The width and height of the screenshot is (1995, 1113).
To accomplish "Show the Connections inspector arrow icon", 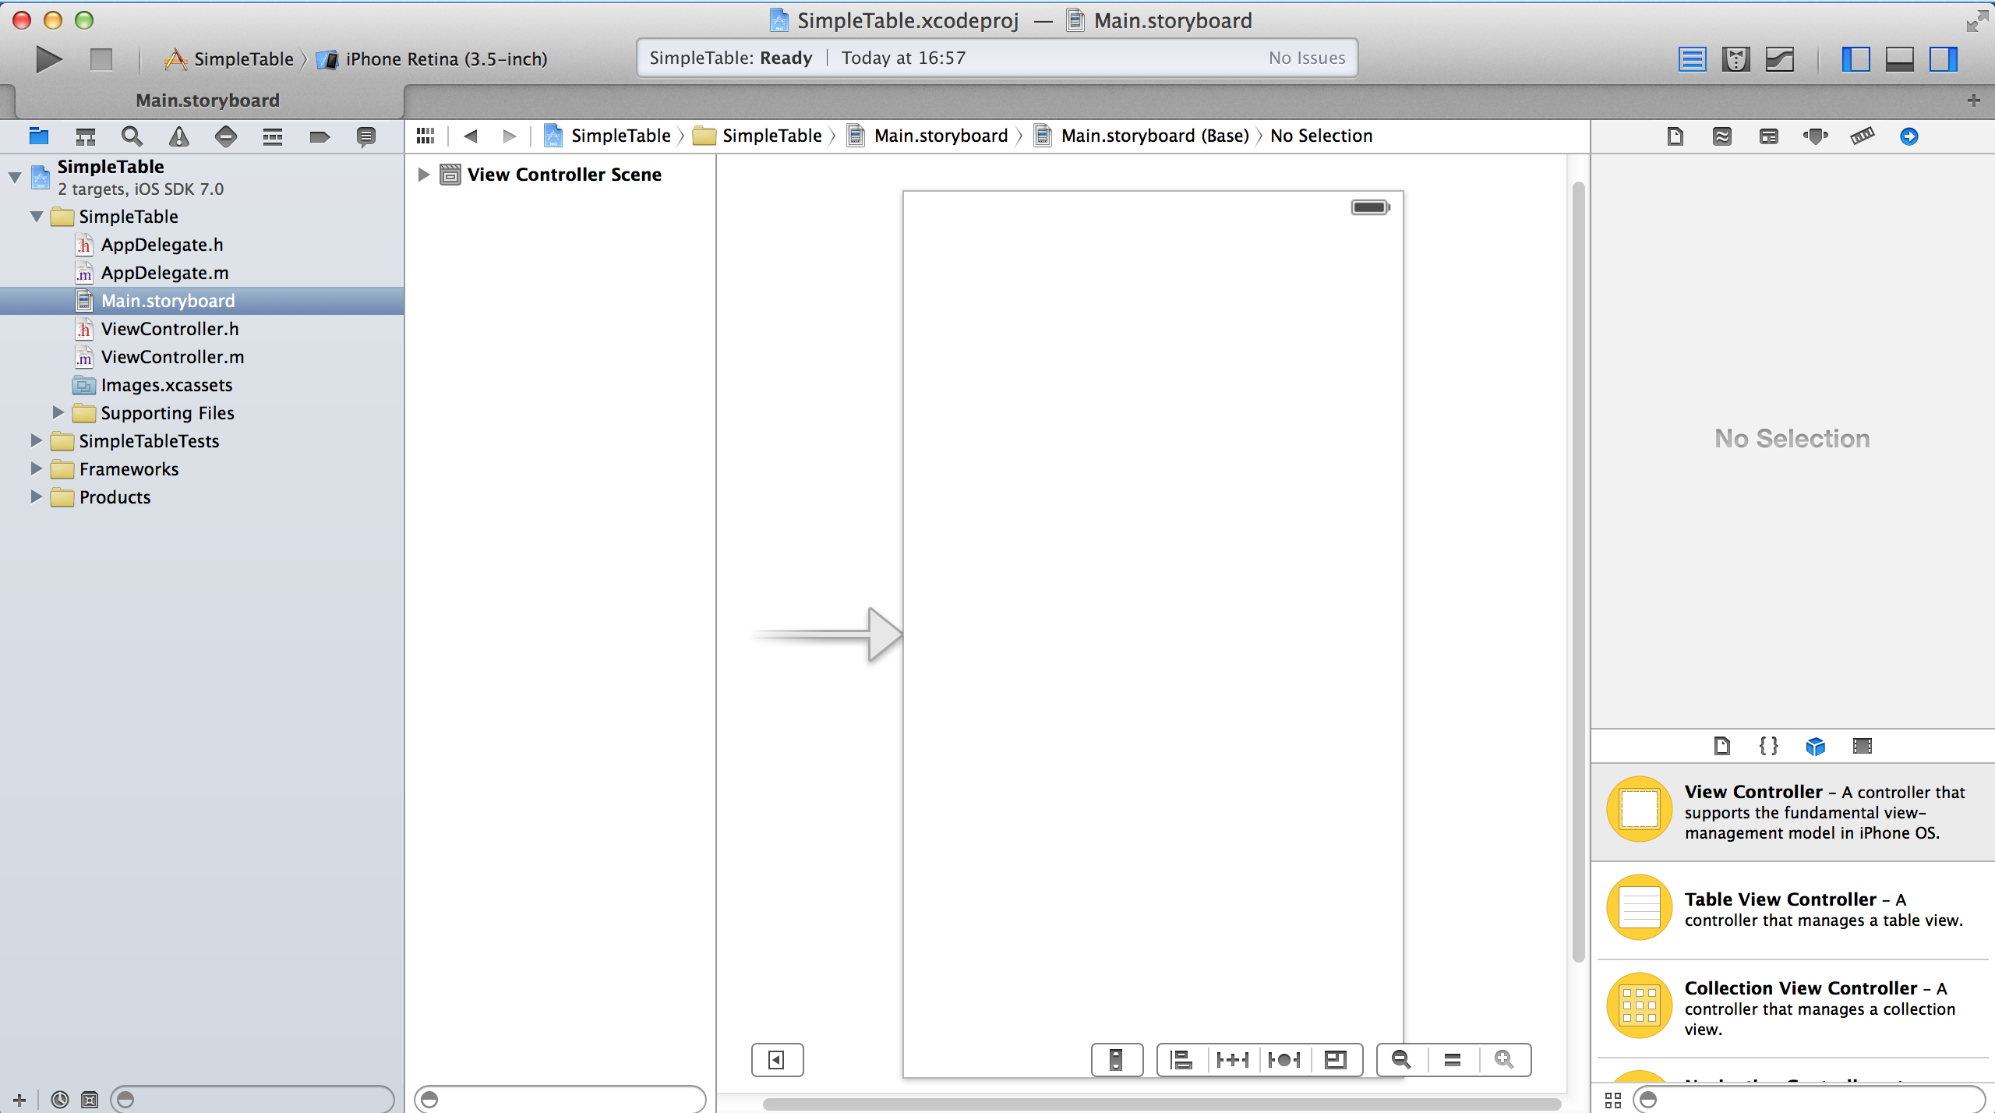I will click(x=1908, y=136).
